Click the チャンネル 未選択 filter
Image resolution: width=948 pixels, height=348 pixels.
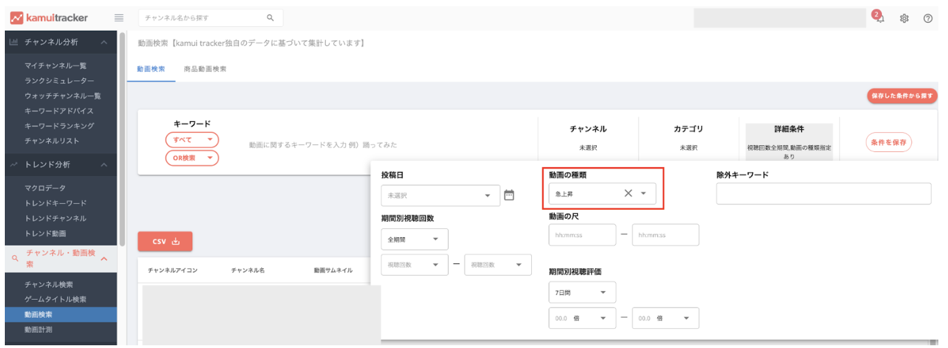pyautogui.click(x=588, y=138)
